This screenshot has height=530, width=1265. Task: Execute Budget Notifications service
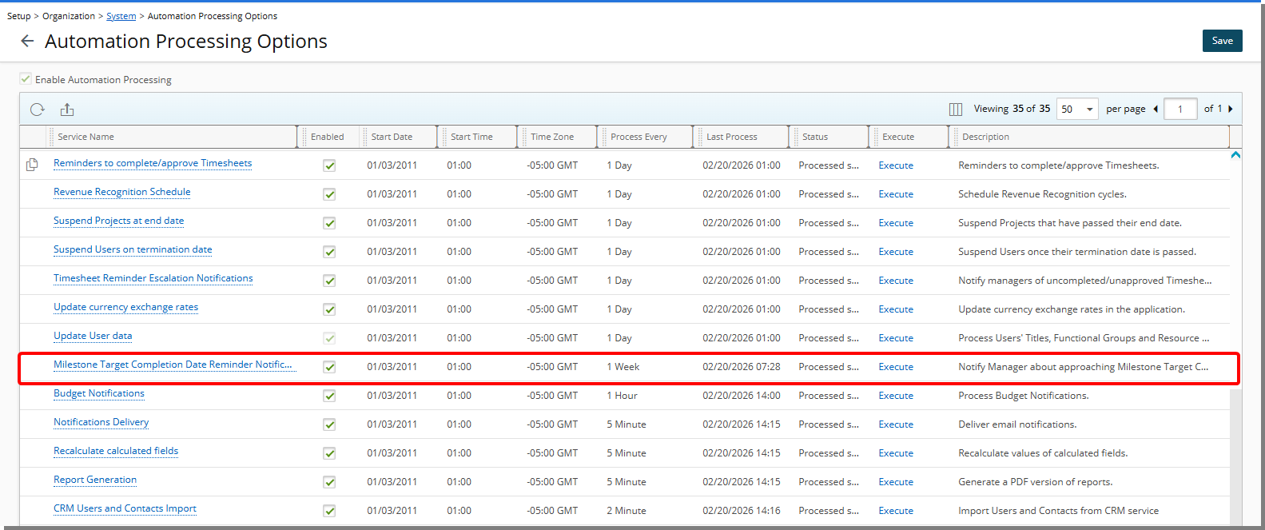click(x=896, y=396)
